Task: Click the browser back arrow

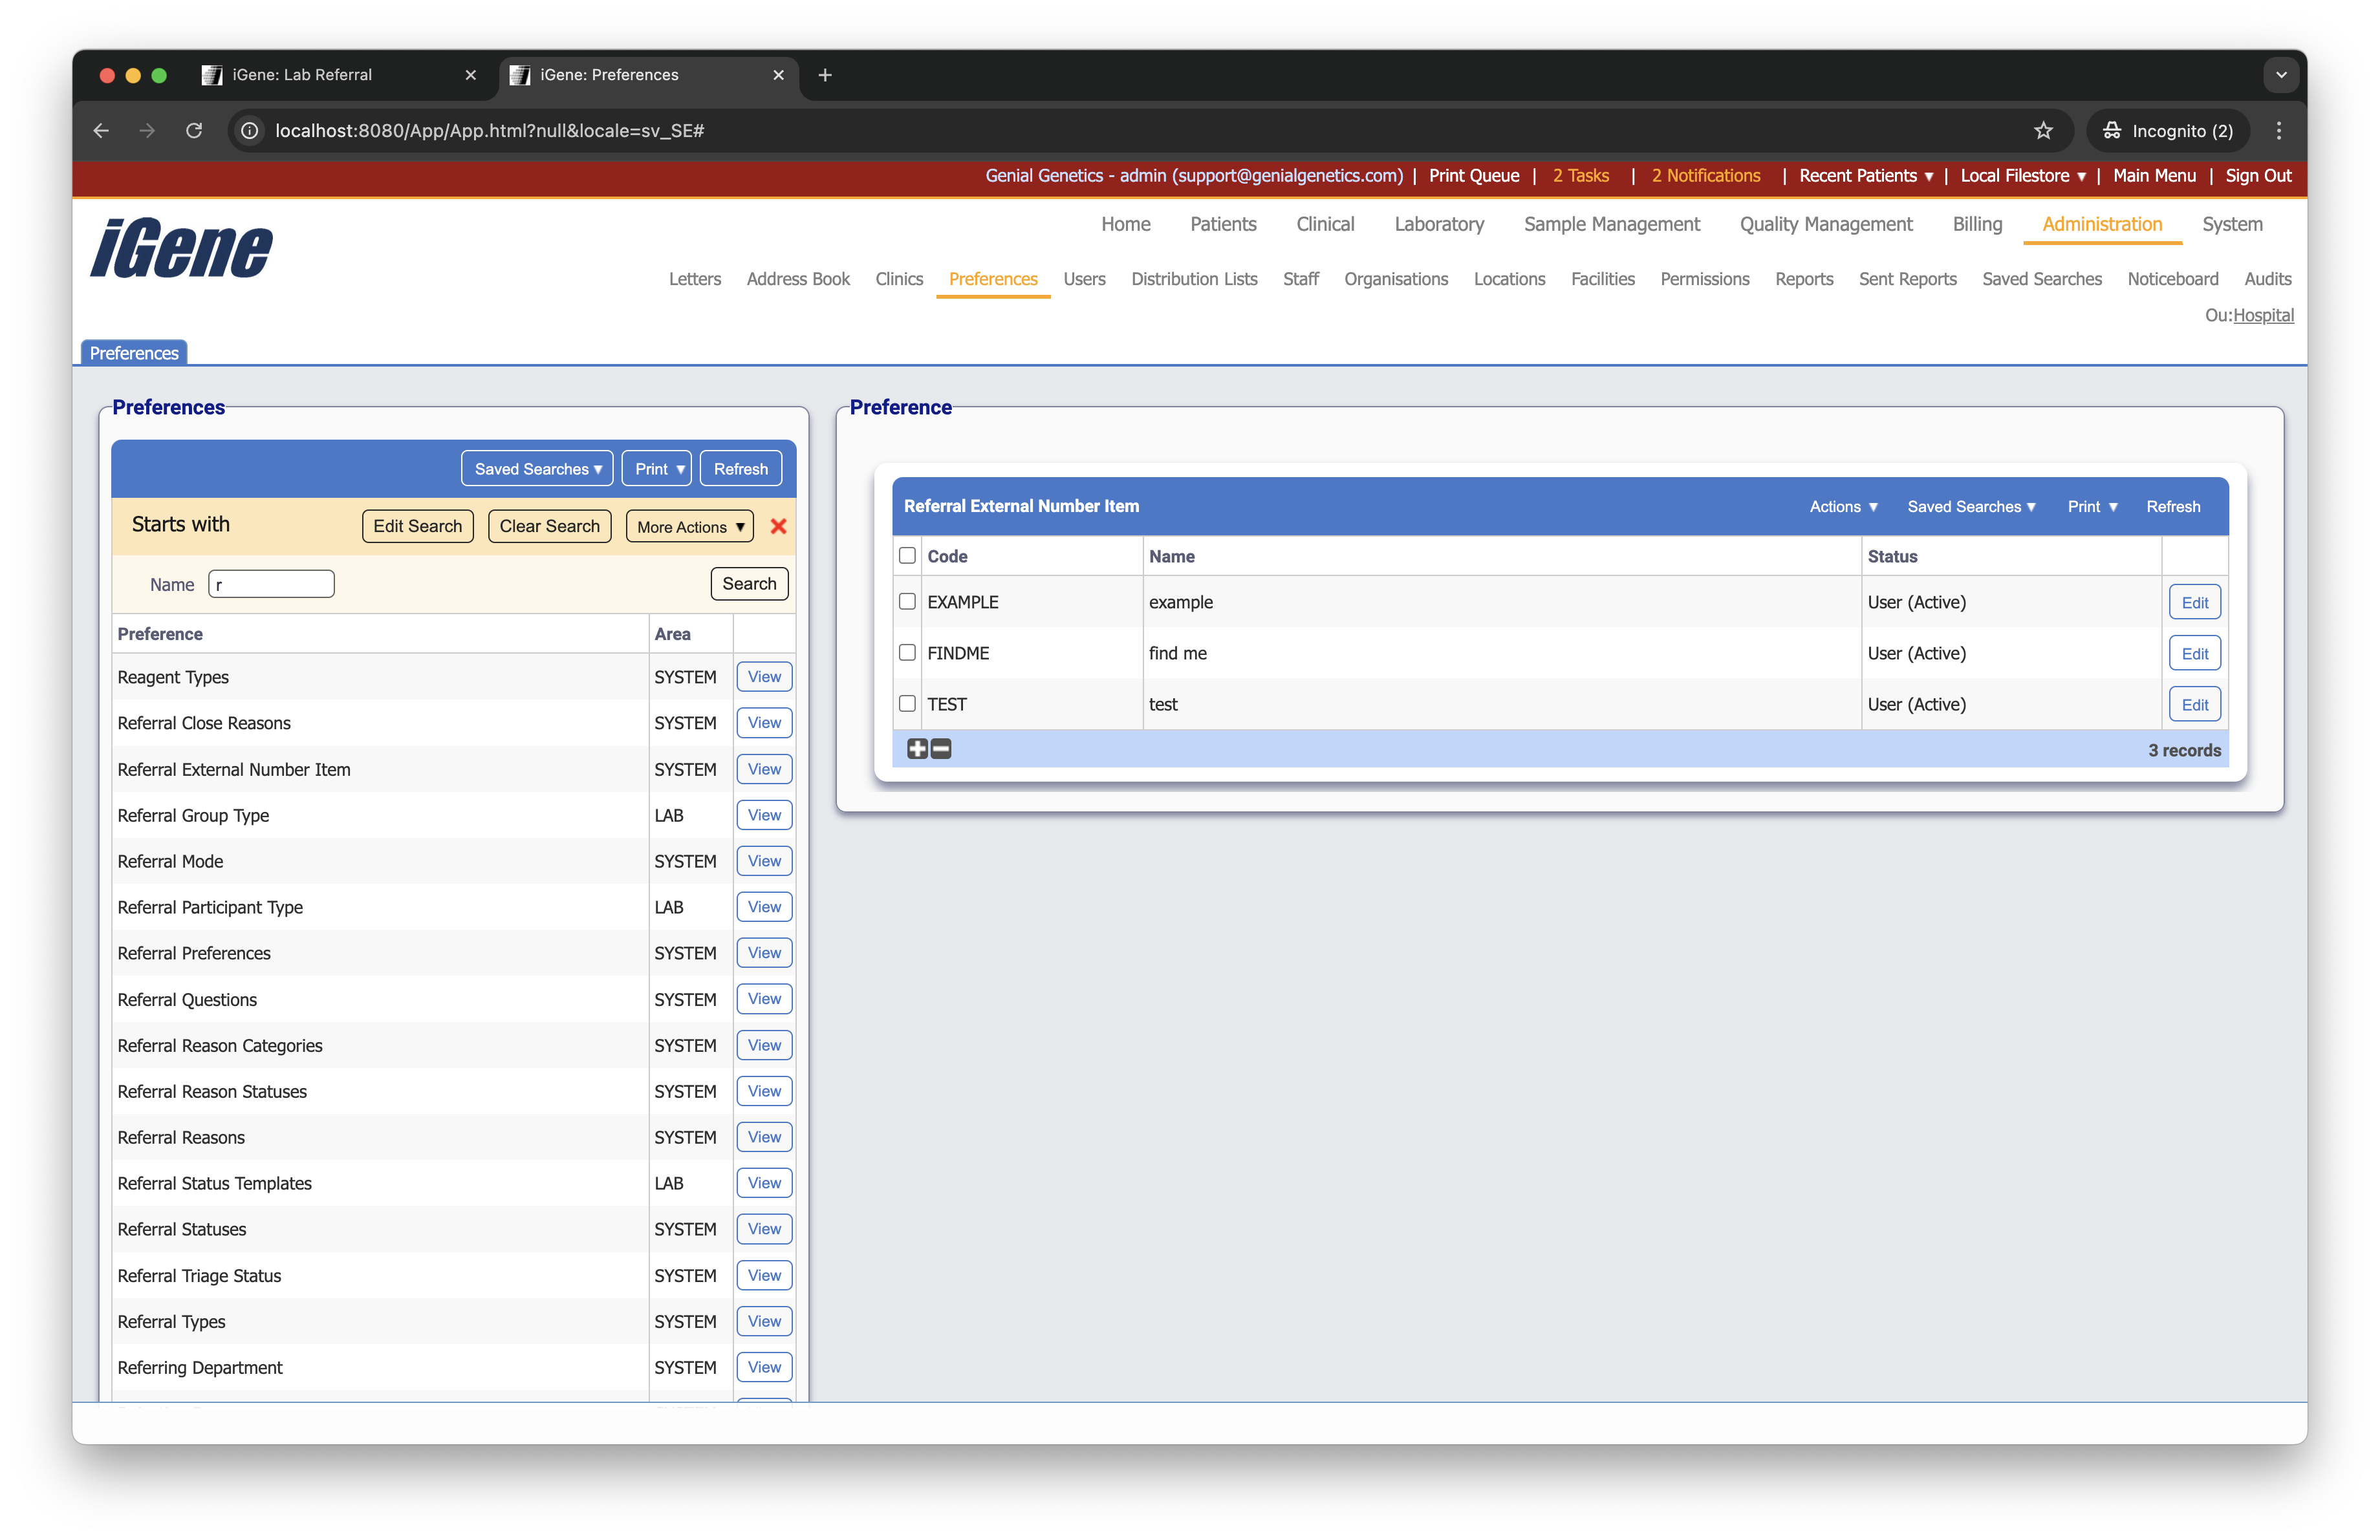Action: [x=100, y=131]
